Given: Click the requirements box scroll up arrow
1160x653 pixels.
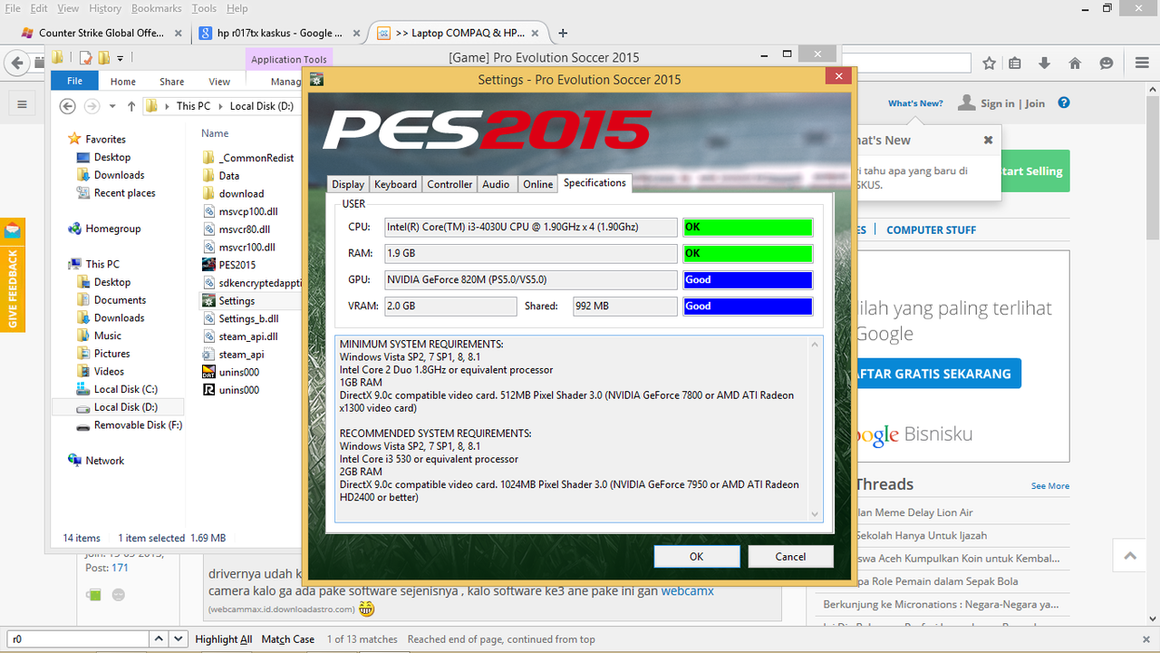Looking at the screenshot, I should point(815,345).
